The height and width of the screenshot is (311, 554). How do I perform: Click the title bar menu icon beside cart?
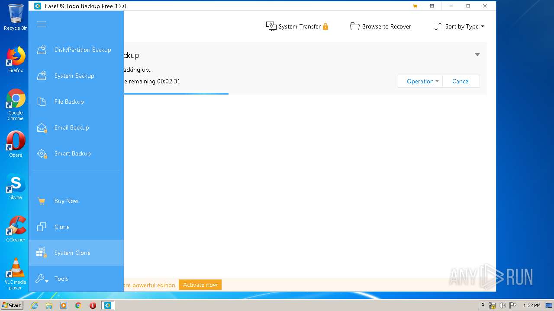(432, 6)
